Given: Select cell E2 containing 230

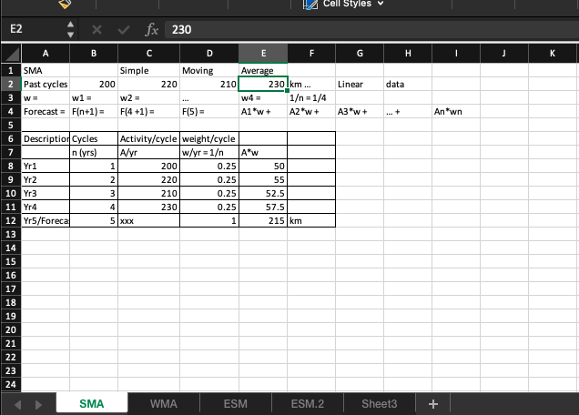Looking at the screenshot, I should (263, 84).
